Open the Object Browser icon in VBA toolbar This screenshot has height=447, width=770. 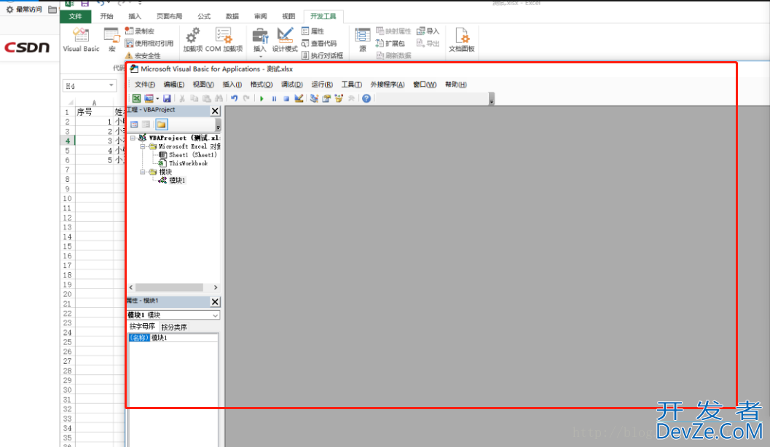tap(338, 98)
